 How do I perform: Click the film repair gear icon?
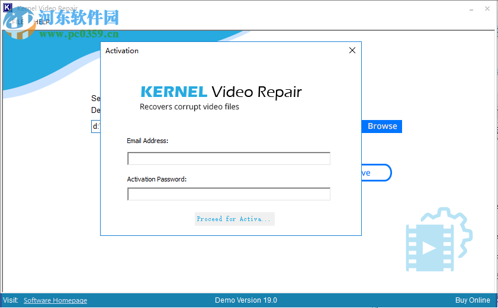pyautogui.click(x=439, y=239)
